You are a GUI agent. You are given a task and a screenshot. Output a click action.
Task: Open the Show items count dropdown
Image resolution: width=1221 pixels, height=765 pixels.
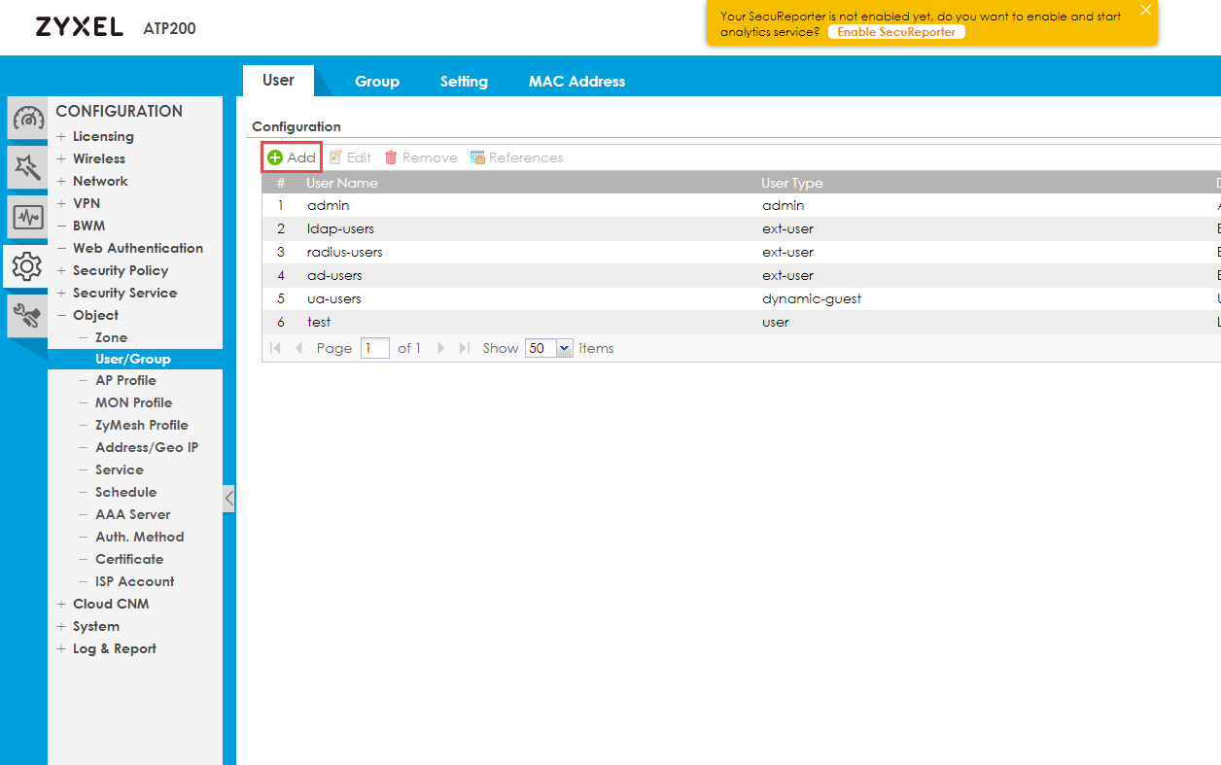[x=564, y=348]
